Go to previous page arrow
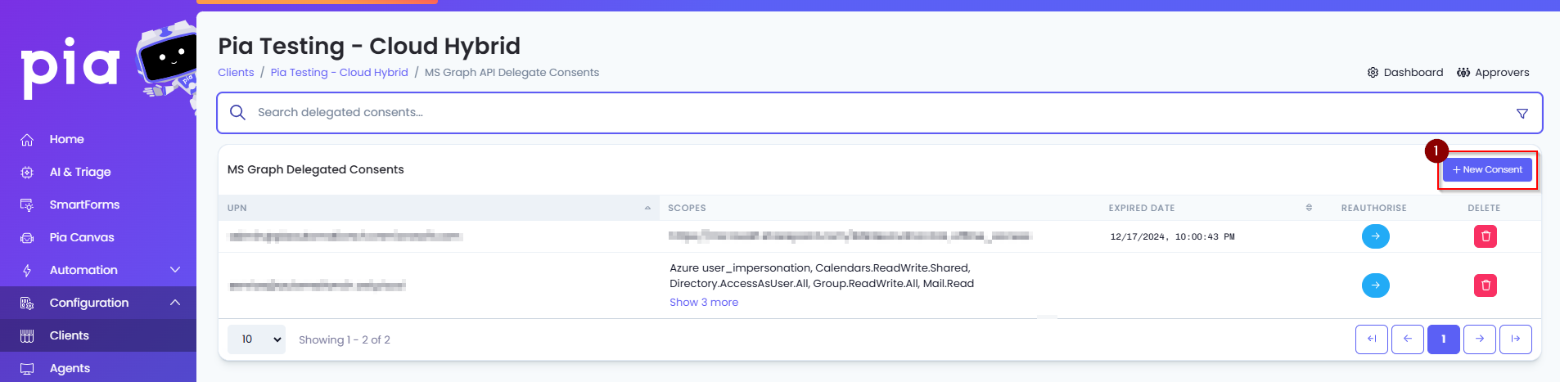 [1407, 339]
